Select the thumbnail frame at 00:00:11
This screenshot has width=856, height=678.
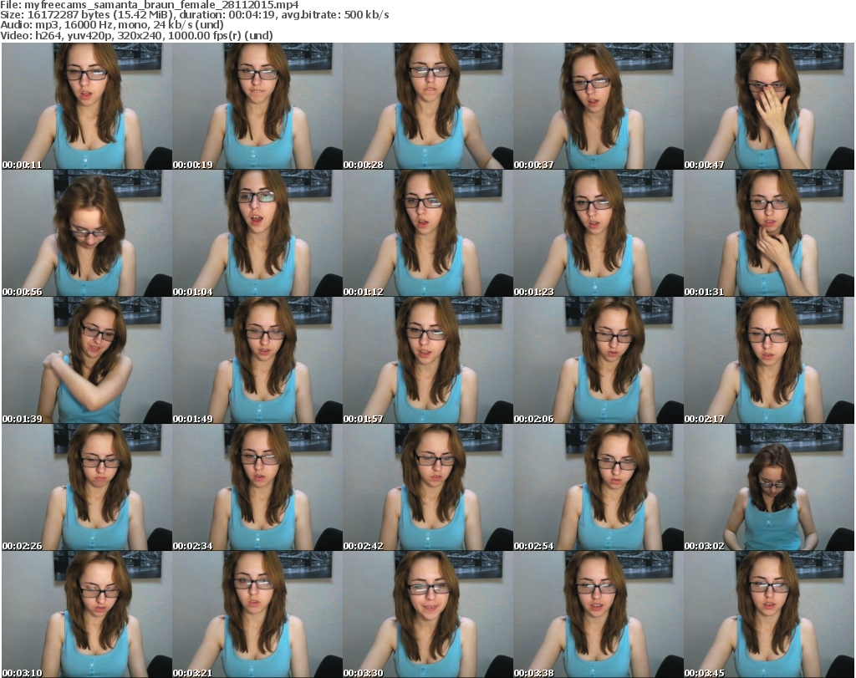(x=87, y=106)
